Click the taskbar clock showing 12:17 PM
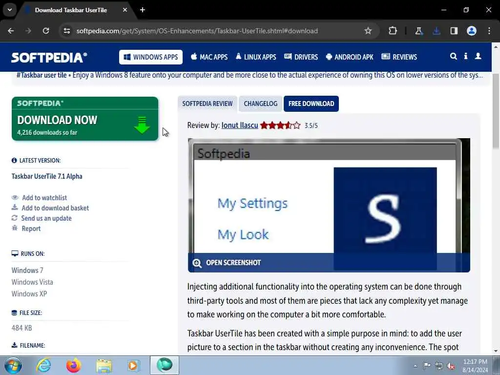 point(475,366)
